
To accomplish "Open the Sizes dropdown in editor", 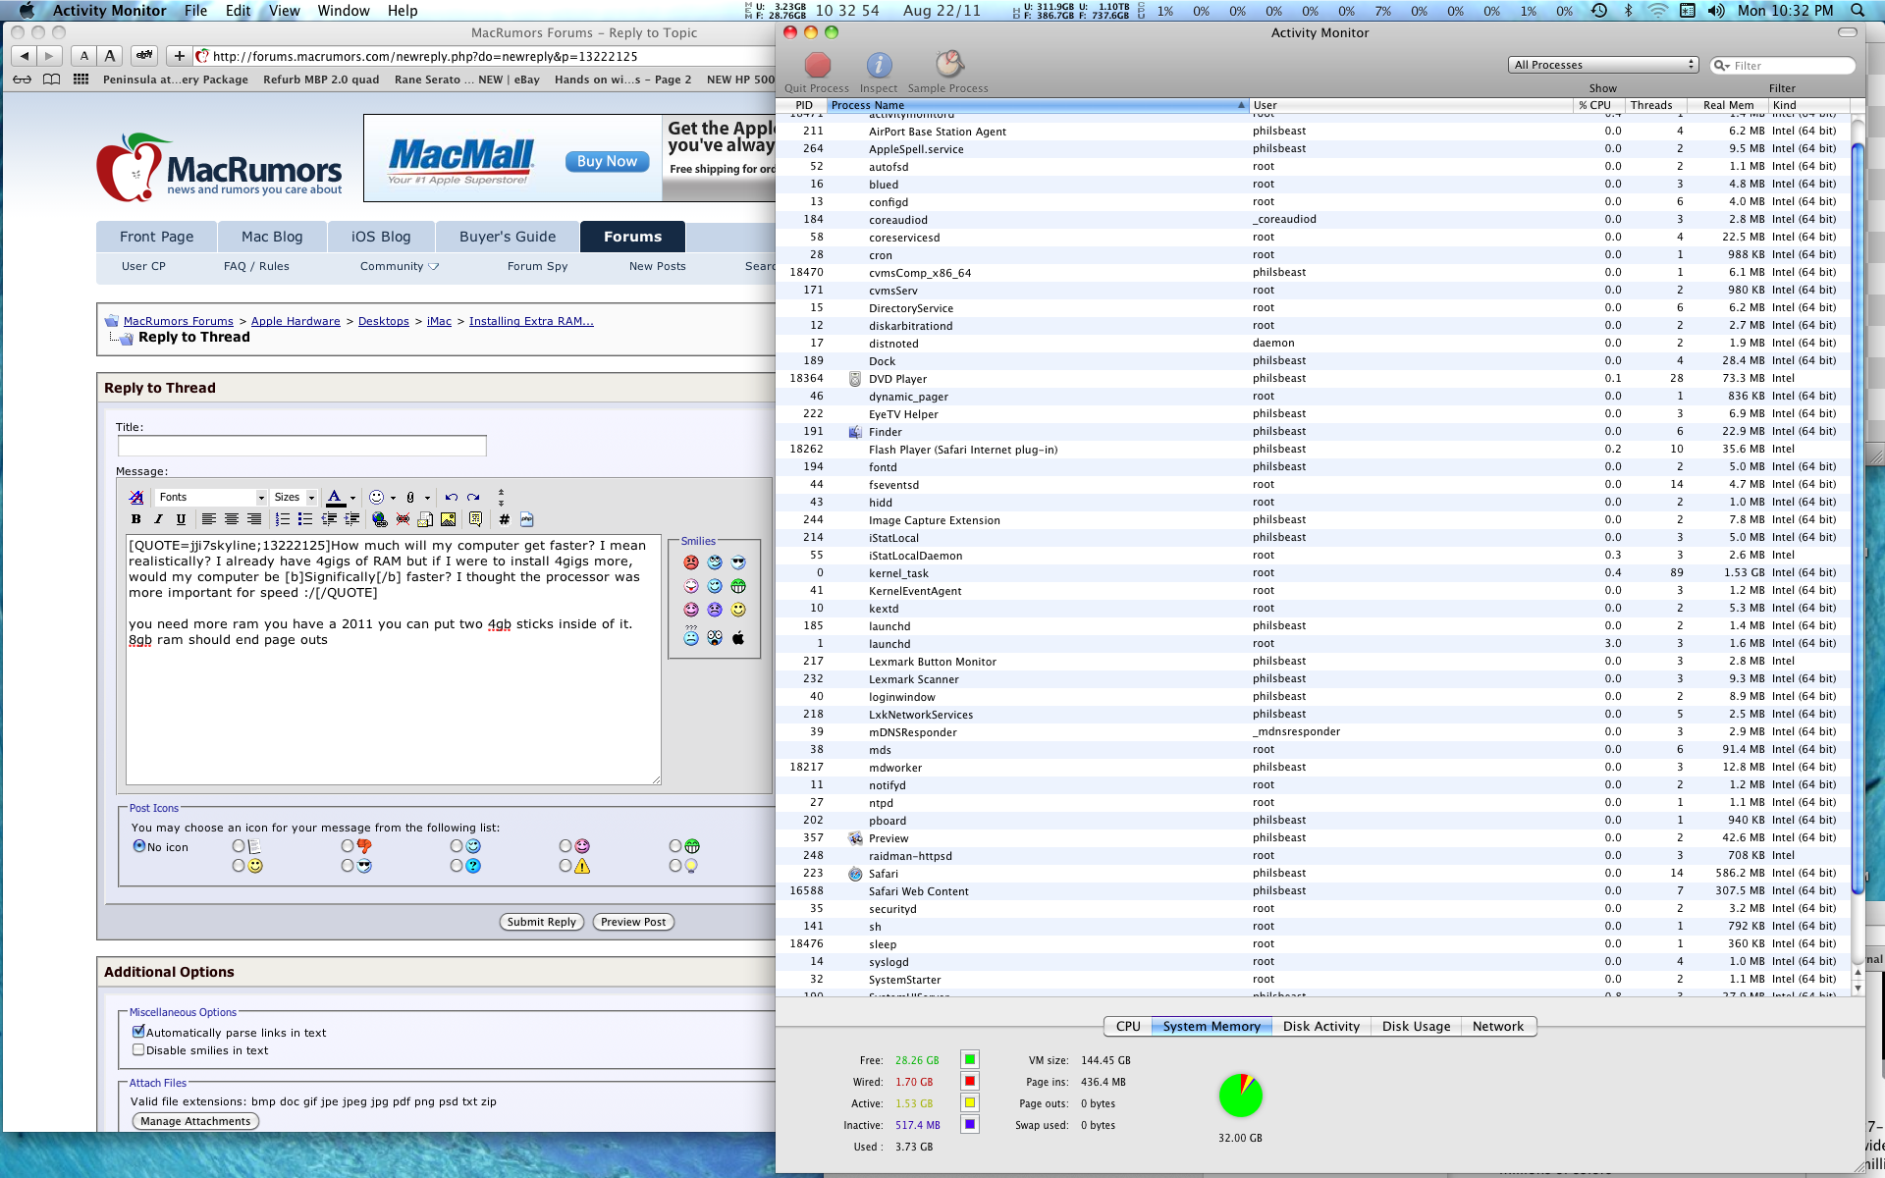I will coord(295,497).
